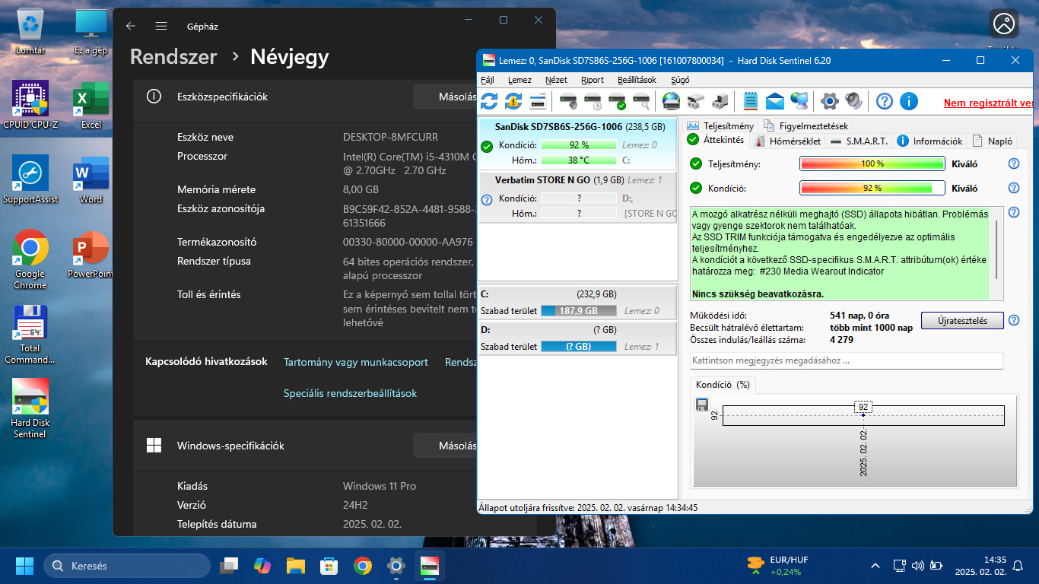Click the blue notepad report icon
This screenshot has width=1039, height=584.
(x=751, y=100)
